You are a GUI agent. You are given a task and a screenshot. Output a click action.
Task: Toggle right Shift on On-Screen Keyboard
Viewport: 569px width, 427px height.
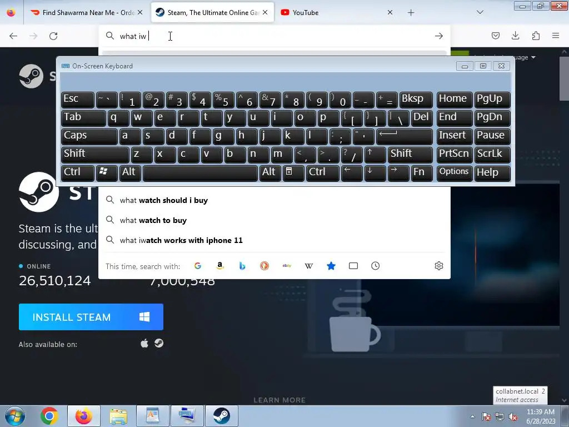pos(410,154)
